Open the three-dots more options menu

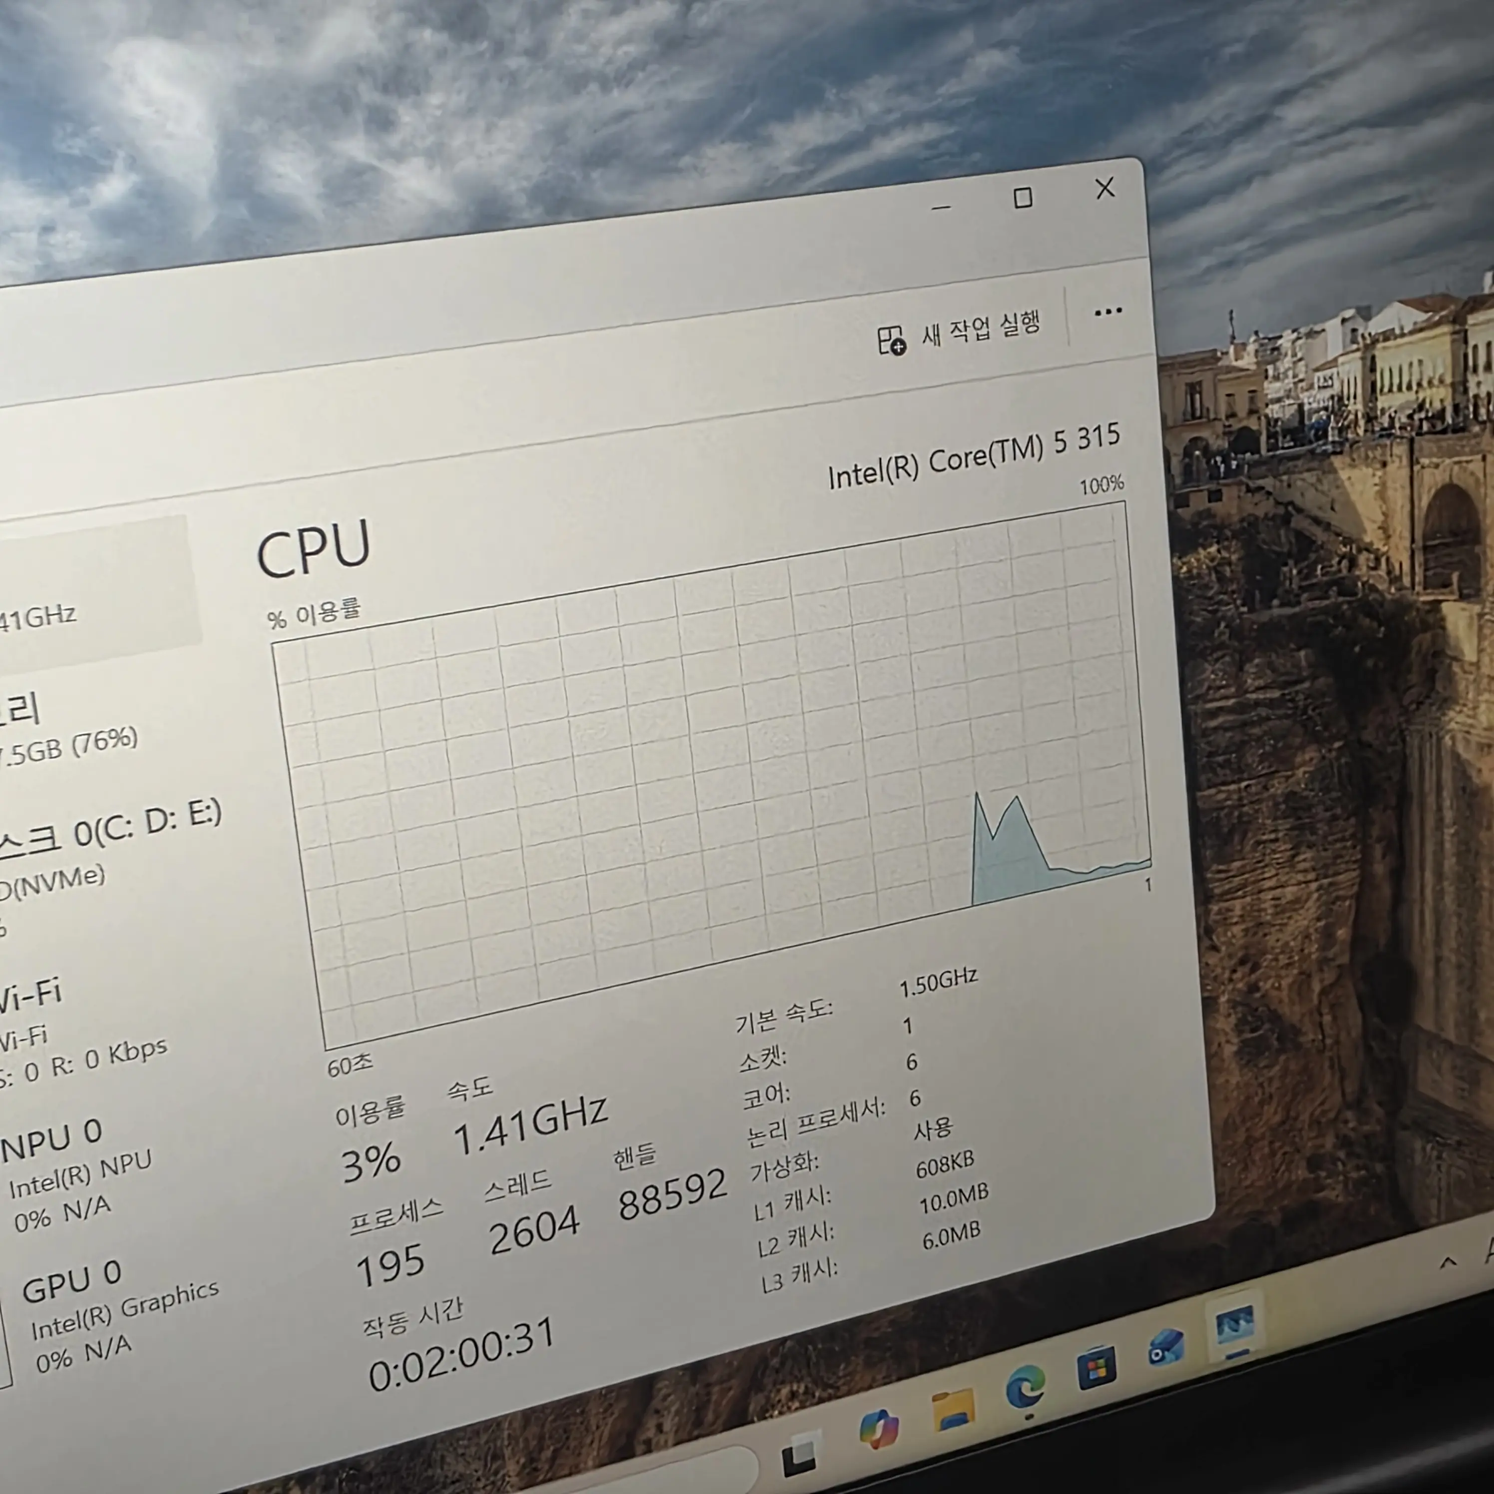(x=1108, y=312)
